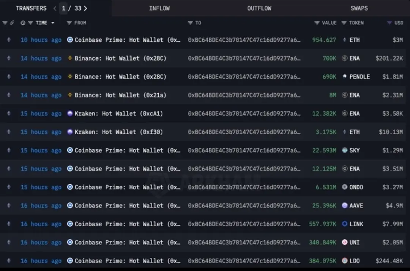This screenshot has height=271, width=410.
Task: Select the AAVE token icon
Action: coord(345,206)
